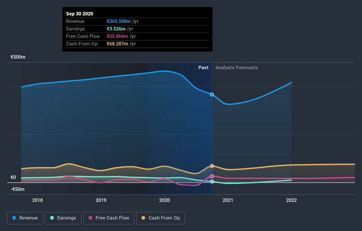Viewport: 362px width, 231px height.
Task: Click the Free Cash Flow row label in tooltip
Action: click(x=83, y=36)
